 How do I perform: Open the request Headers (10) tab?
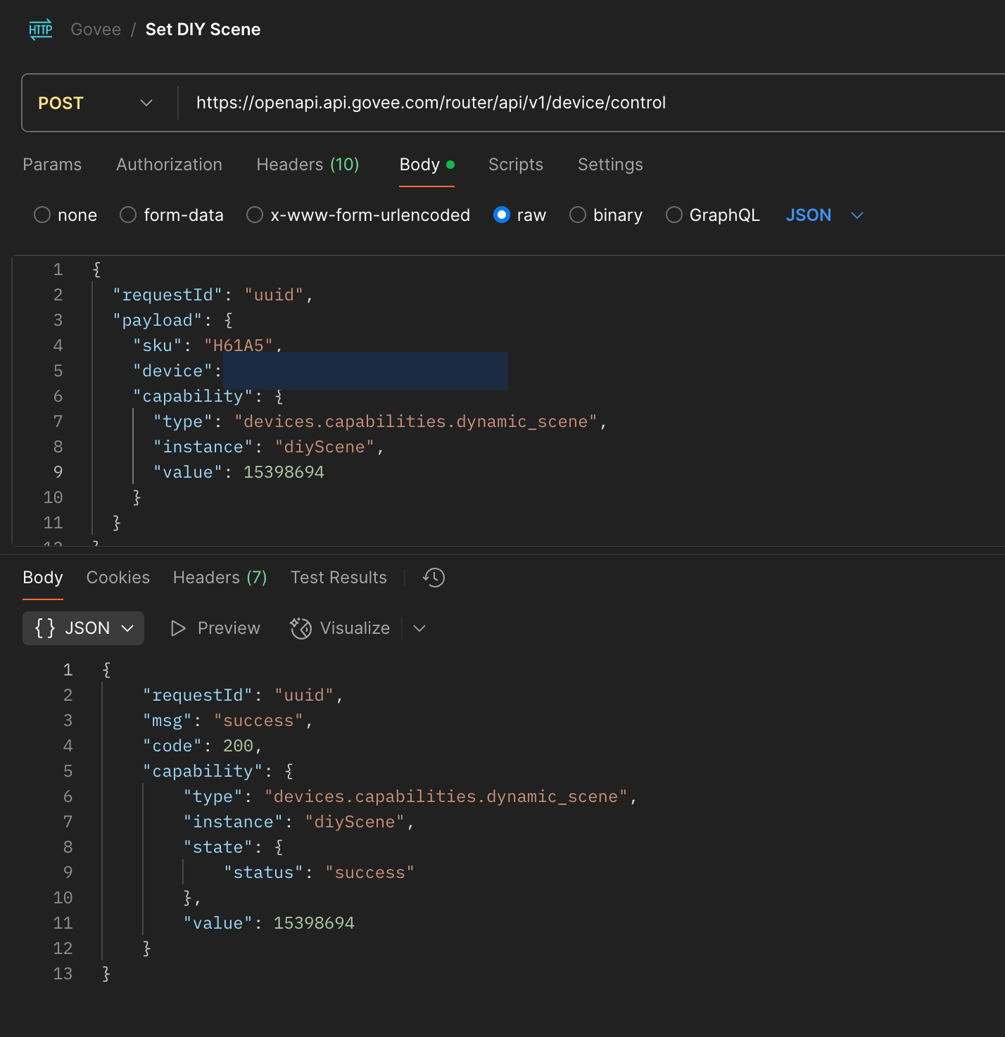pos(308,165)
